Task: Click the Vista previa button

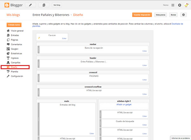Action: 160,15
